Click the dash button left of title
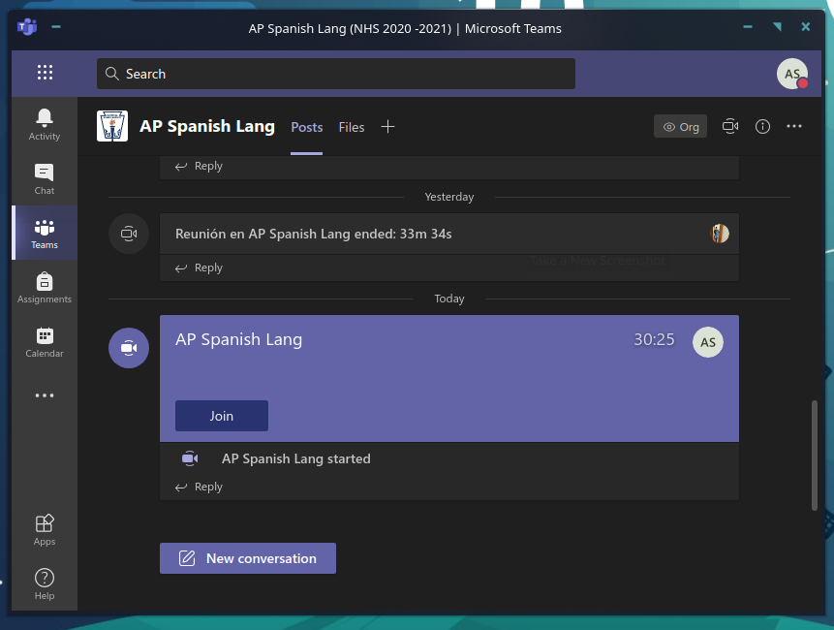Viewport: 834px width, 630px height. click(56, 26)
